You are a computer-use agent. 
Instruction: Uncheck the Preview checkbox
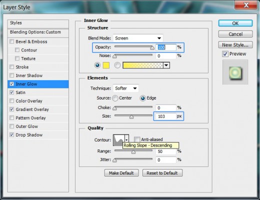[x=225, y=54]
